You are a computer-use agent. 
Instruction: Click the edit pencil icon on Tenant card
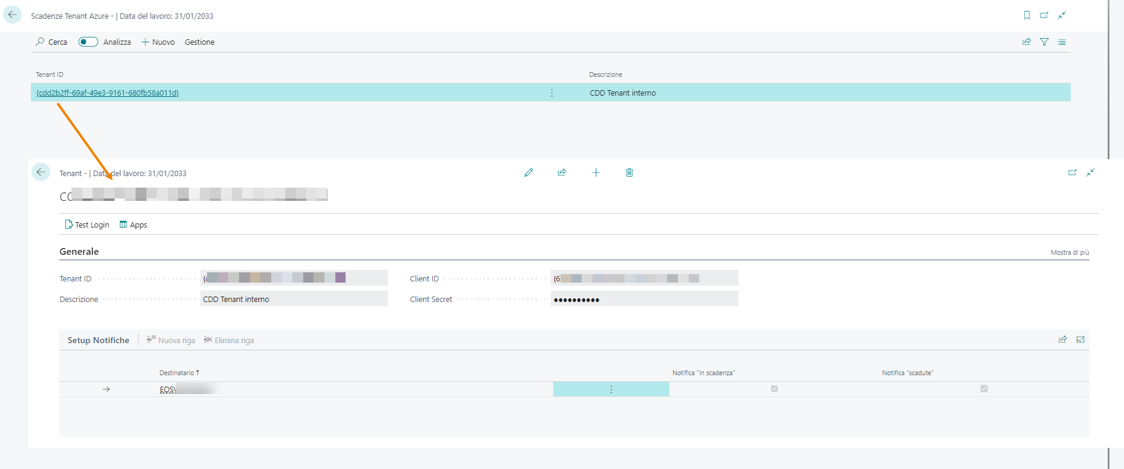pos(528,172)
